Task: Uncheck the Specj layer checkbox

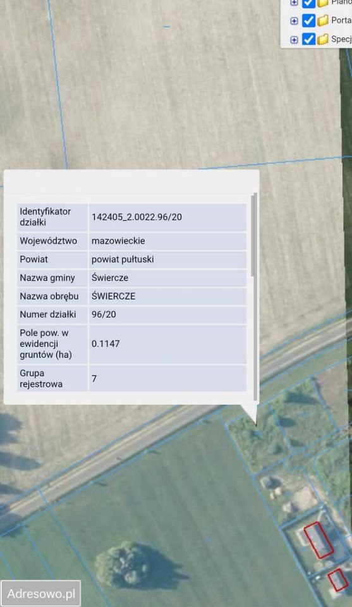Action: point(308,39)
